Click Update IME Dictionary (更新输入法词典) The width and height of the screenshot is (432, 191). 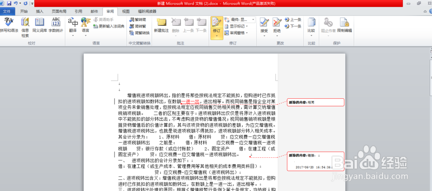pyautogui.click(x=109, y=26)
